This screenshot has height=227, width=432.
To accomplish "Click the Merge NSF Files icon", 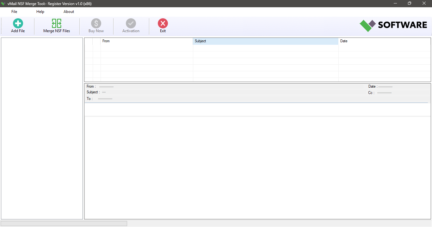I will 57,23.
